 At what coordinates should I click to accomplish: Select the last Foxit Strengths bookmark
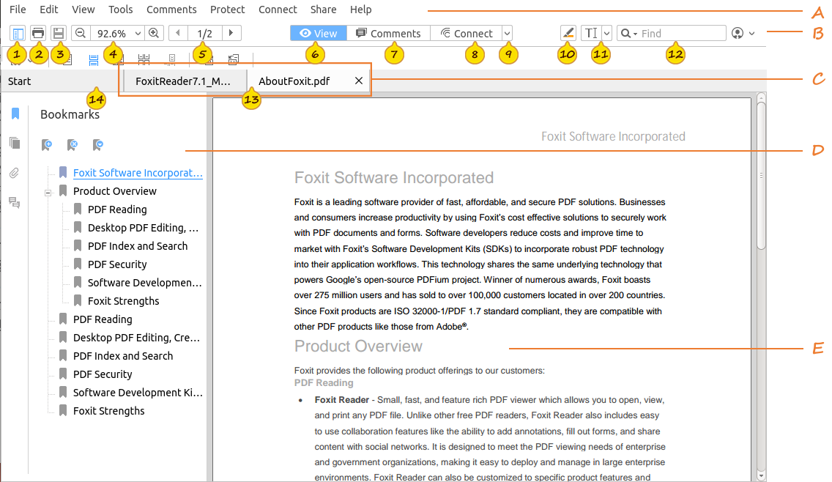tap(109, 411)
